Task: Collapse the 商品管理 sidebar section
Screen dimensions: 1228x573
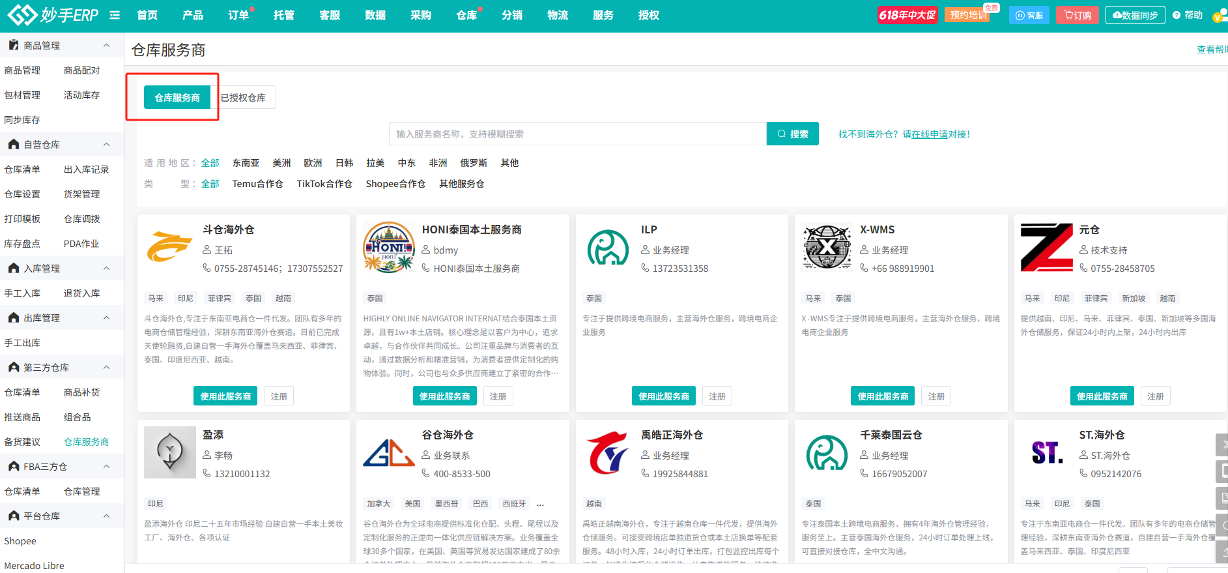Action: (x=107, y=45)
